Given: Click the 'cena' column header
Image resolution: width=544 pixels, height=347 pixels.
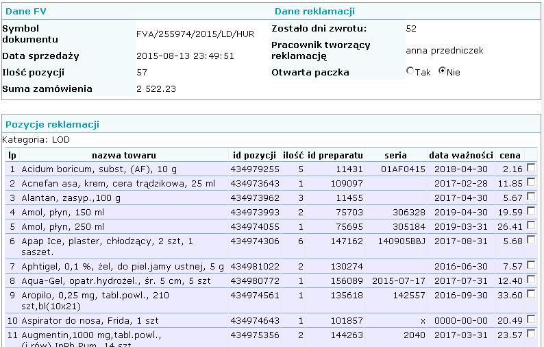Looking at the screenshot, I should [510, 155].
